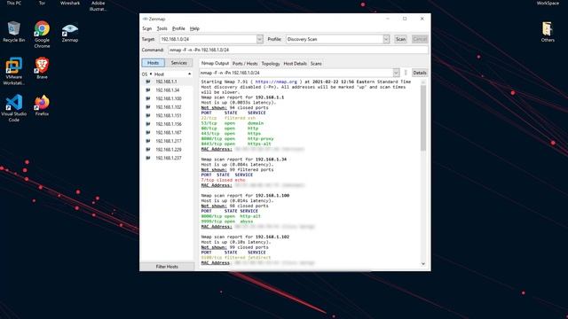Switch to Topology tab

pyautogui.click(x=271, y=64)
